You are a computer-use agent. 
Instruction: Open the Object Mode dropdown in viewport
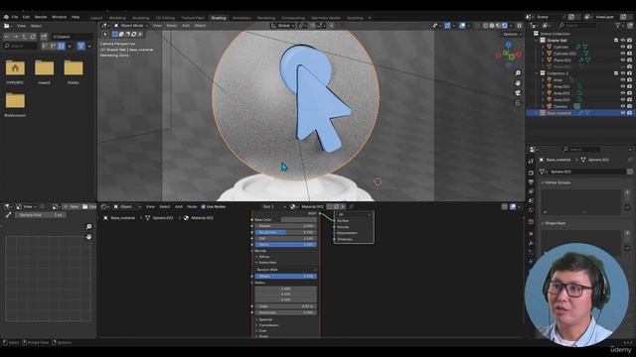coord(131,26)
